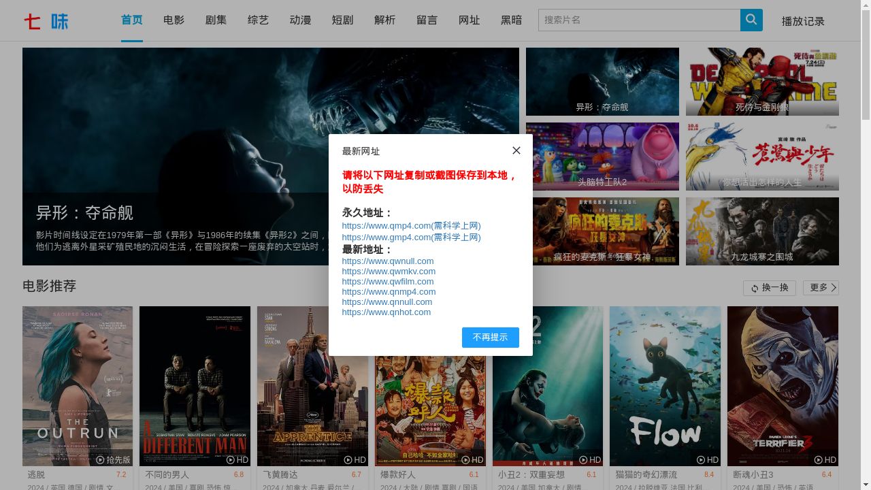Open the gmp4.com permanent address link
The width and height of the screenshot is (871, 490).
tap(411, 237)
